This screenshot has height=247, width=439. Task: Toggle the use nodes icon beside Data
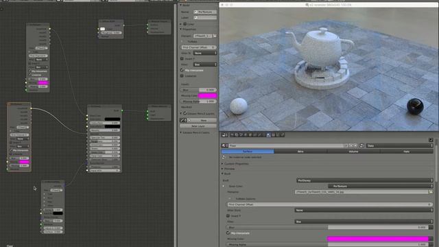pyautogui.click(x=361, y=145)
